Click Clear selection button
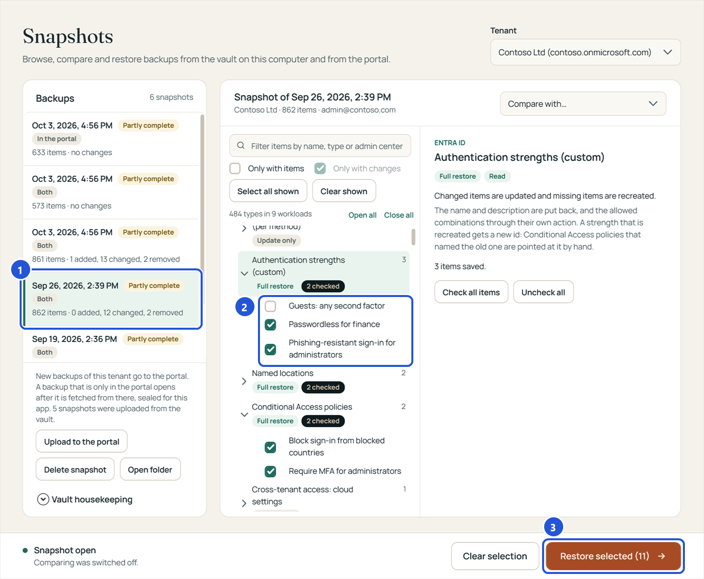The image size is (704, 579). click(x=495, y=556)
